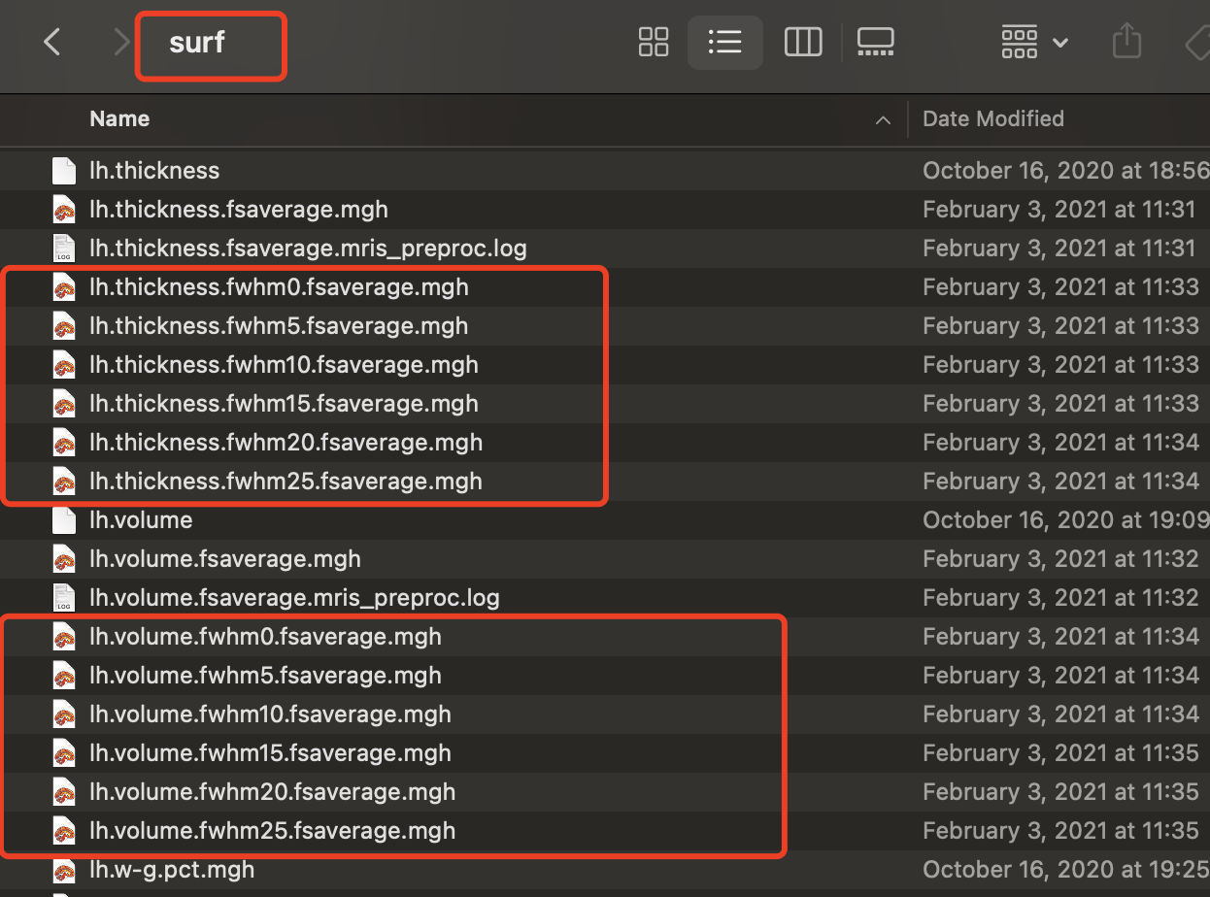Image resolution: width=1210 pixels, height=897 pixels.
Task: Click date of lh.volume row, October 16 19:09
Action: tap(1066, 520)
